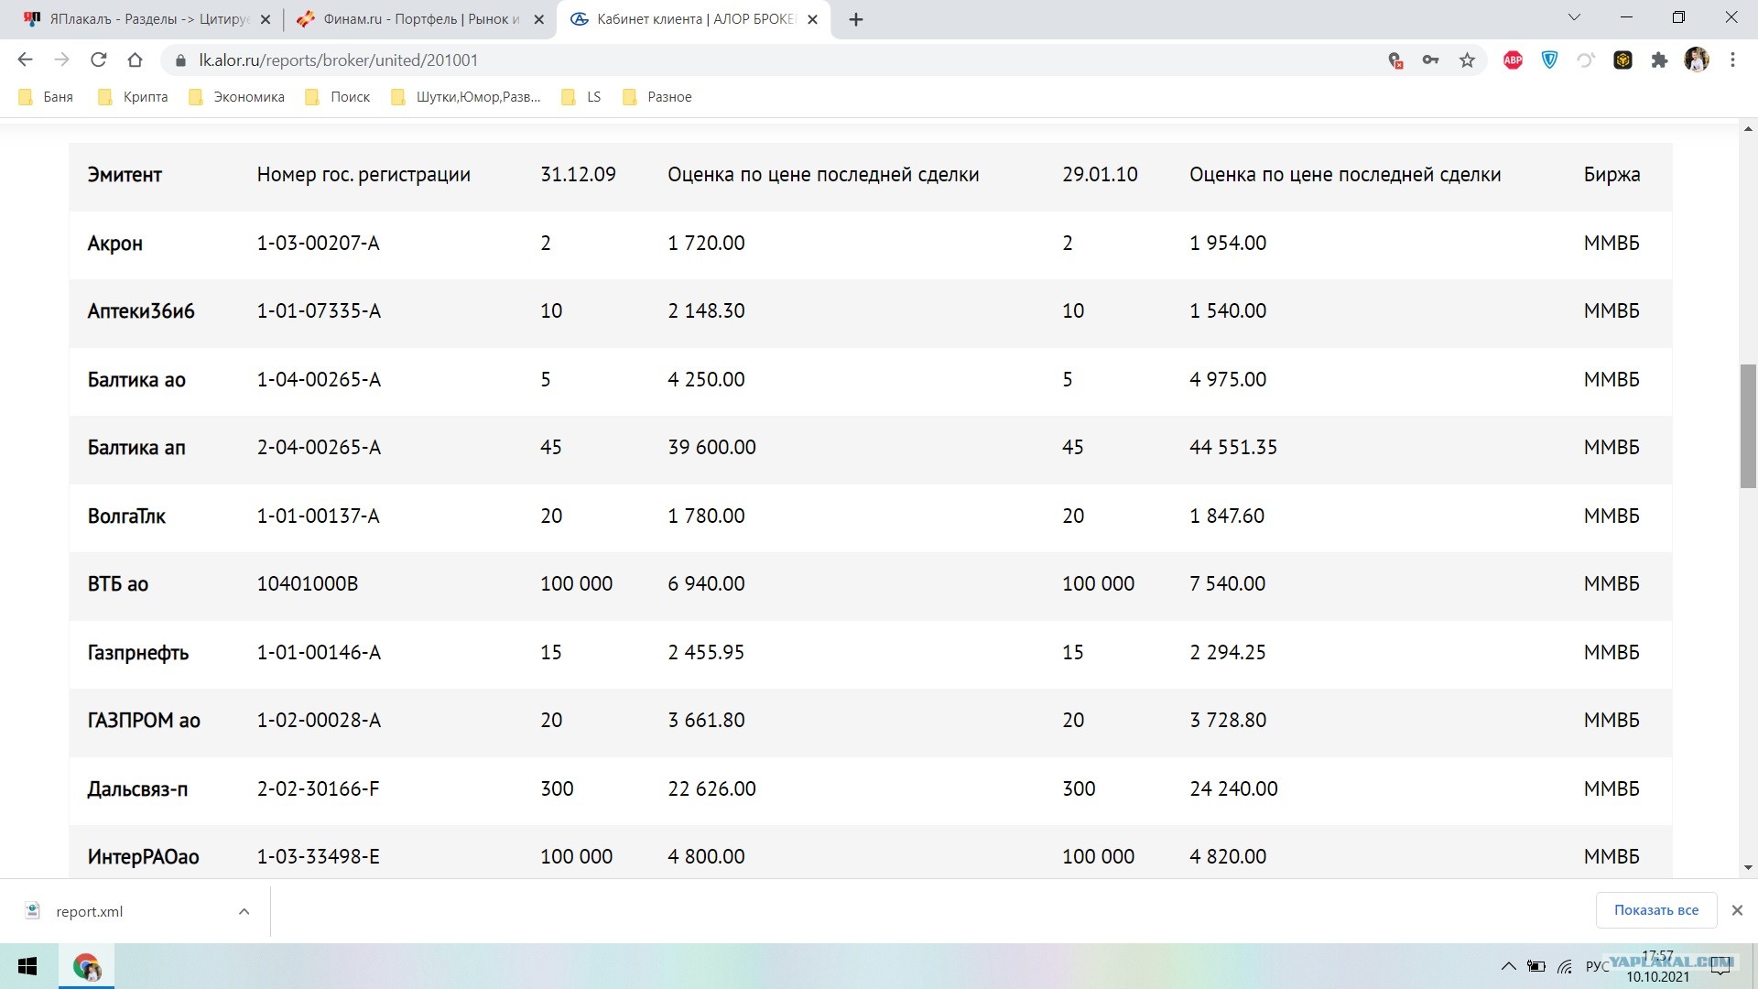Select the Акрон issuer cell
The image size is (1758, 989).
pos(115,244)
